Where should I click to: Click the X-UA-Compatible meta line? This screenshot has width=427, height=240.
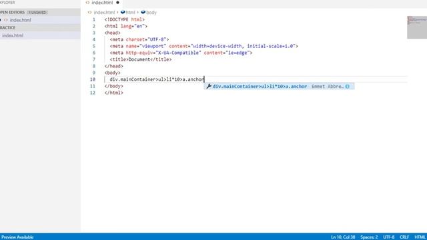point(181,53)
